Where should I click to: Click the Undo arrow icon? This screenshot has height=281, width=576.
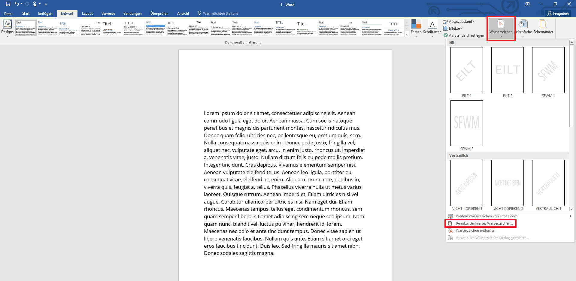[x=17, y=4]
